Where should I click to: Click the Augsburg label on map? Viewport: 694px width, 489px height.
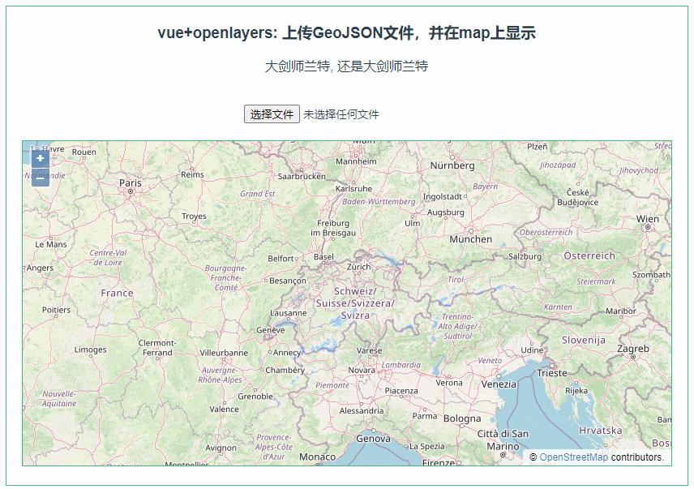click(446, 212)
